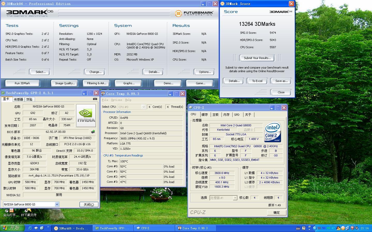372x232 pixels.
Task: Click the 确定 button in CPU-Z
Action: 276,213
